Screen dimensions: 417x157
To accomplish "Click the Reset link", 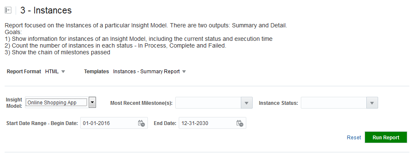I will [354, 137].
